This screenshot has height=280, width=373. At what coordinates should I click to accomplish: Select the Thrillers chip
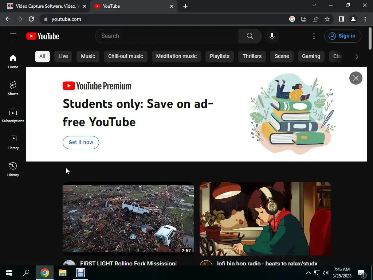252,57
